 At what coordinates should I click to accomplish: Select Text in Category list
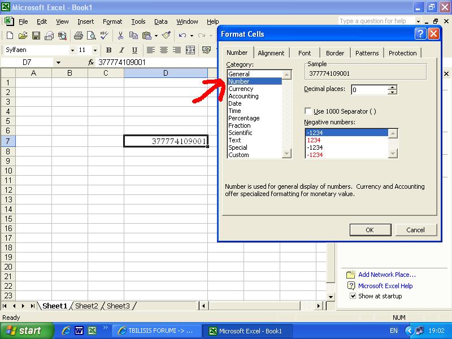(255, 140)
